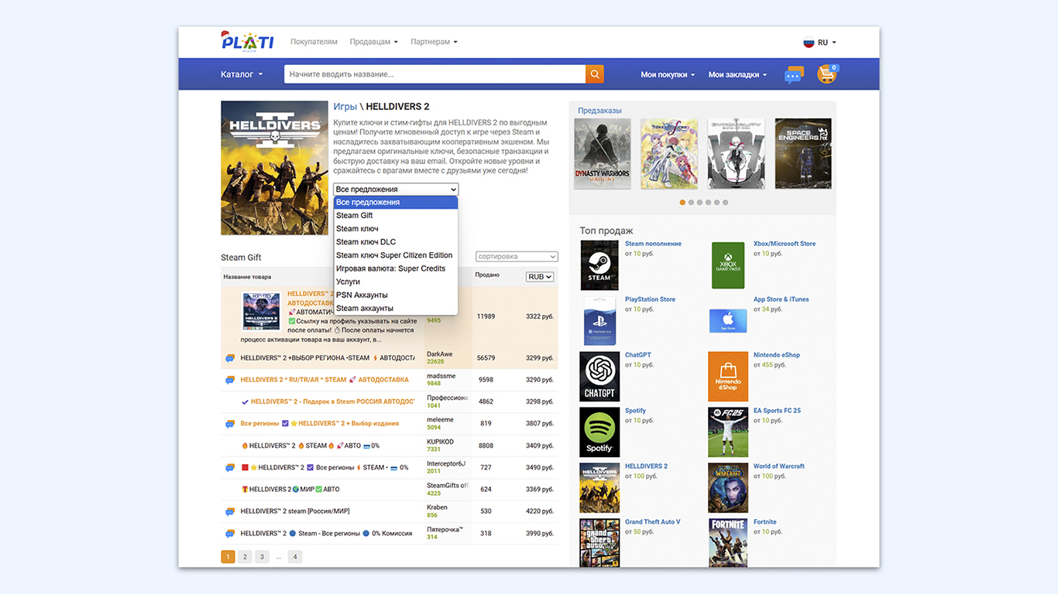Select Steam ключ DLC option
The width and height of the screenshot is (1058, 594).
396,242
